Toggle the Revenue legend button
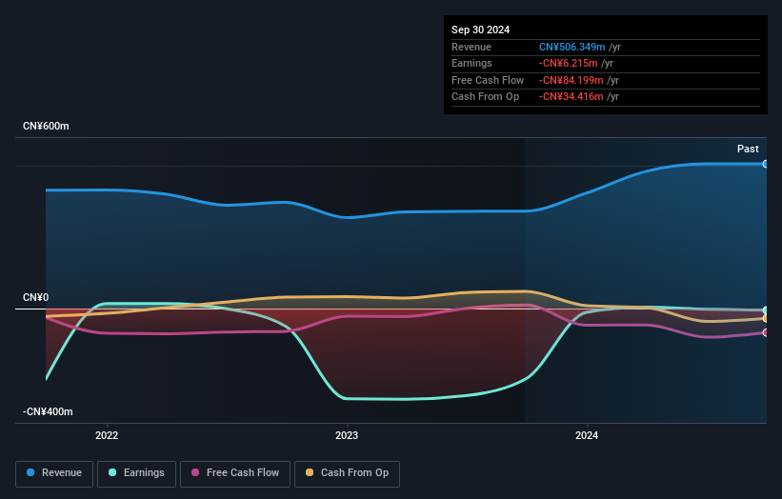Screen dimensions: 782x499 click(x=54, y=473)
